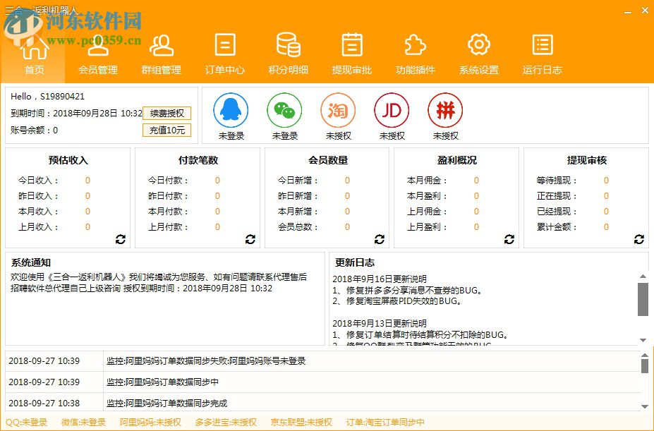Image resolution: width=654 pixels, height=431 pixels.
Task: Refresh the 会员数量 member count panel
Action: pos(380,239)
